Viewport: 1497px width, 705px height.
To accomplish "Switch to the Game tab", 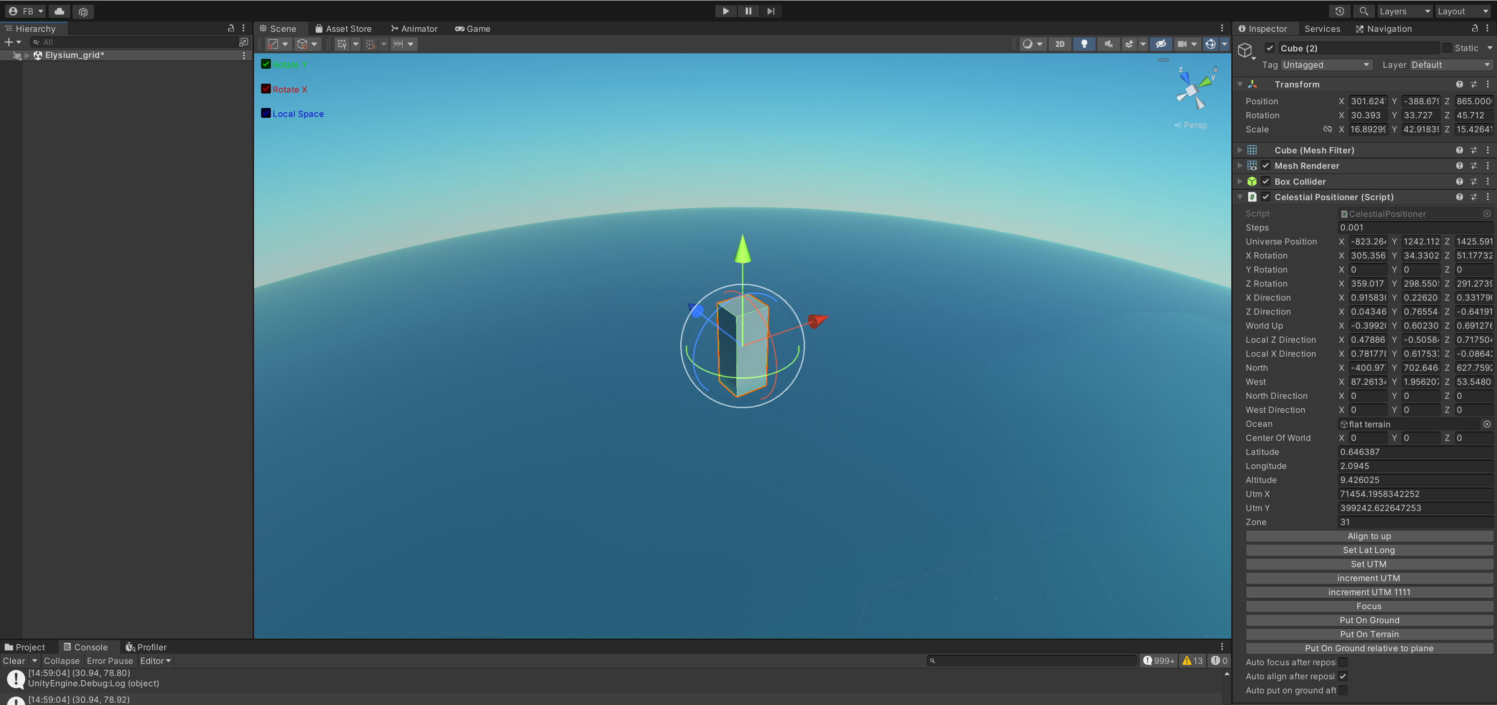I will tap(472, 29).
